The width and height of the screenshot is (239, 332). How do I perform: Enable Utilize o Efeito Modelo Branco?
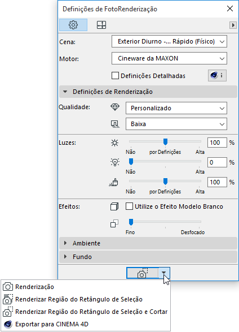(129, 206)
